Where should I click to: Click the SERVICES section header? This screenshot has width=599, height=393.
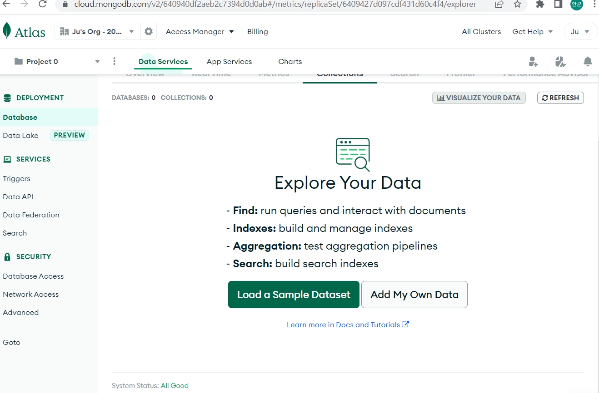27,159
